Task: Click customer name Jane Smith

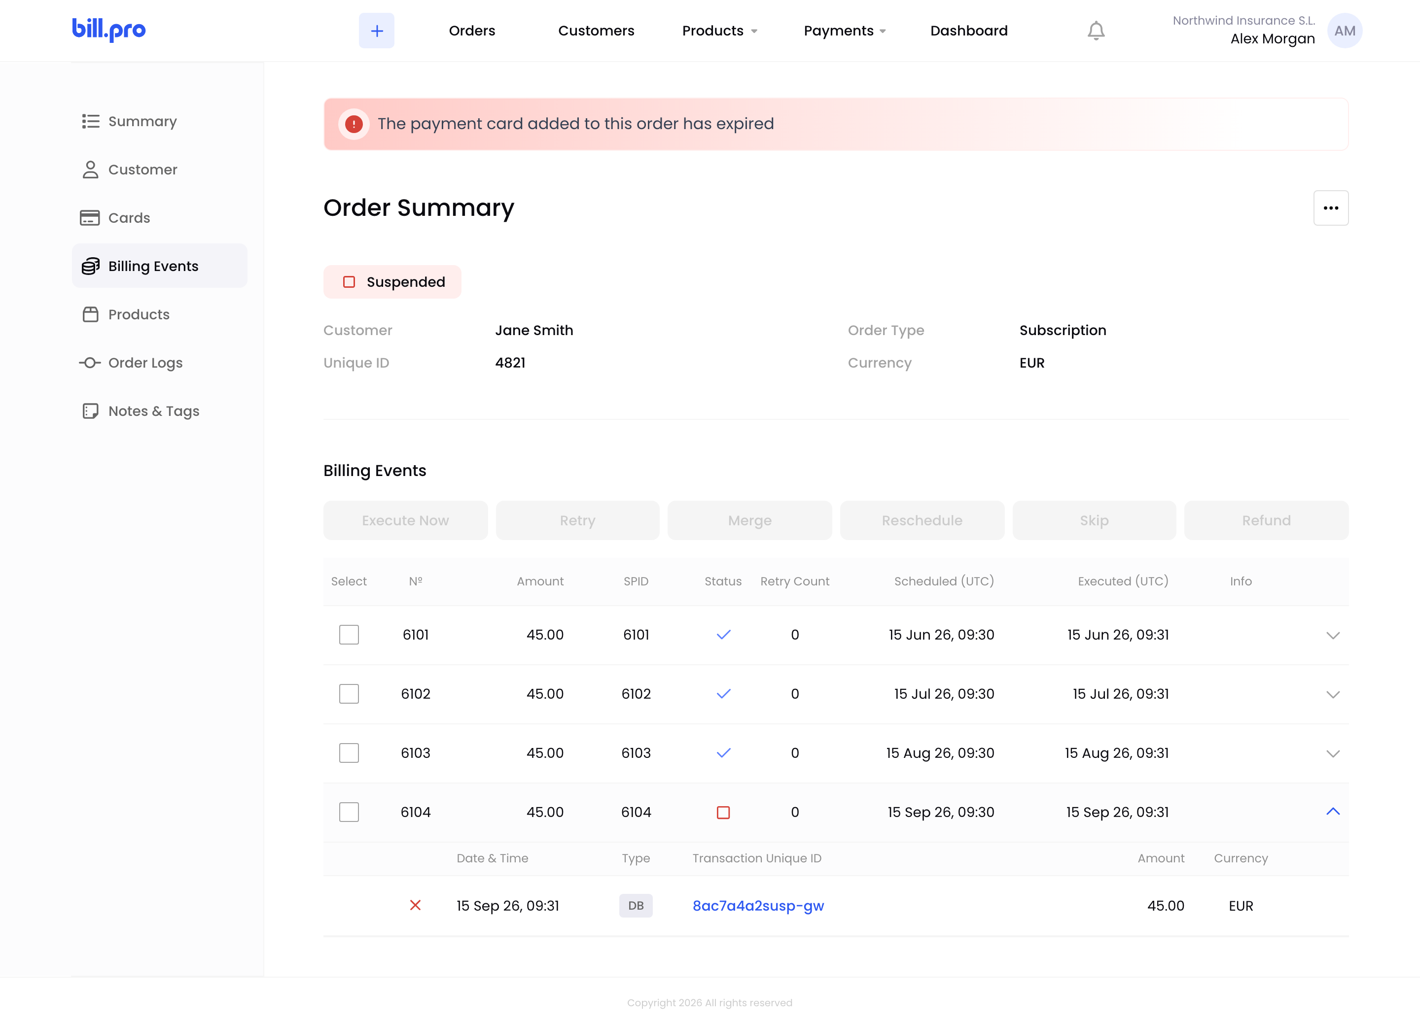Action: tap(534, 330)
